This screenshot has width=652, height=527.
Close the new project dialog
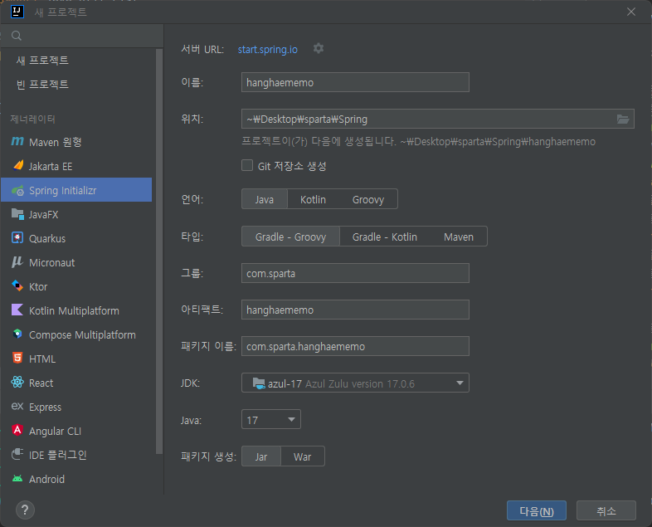tap(631, 12)
